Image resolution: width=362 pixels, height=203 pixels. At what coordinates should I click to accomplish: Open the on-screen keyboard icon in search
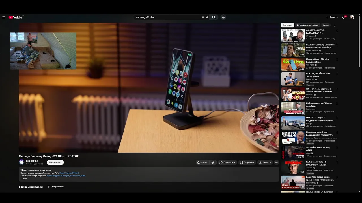[x=203, y=17]
